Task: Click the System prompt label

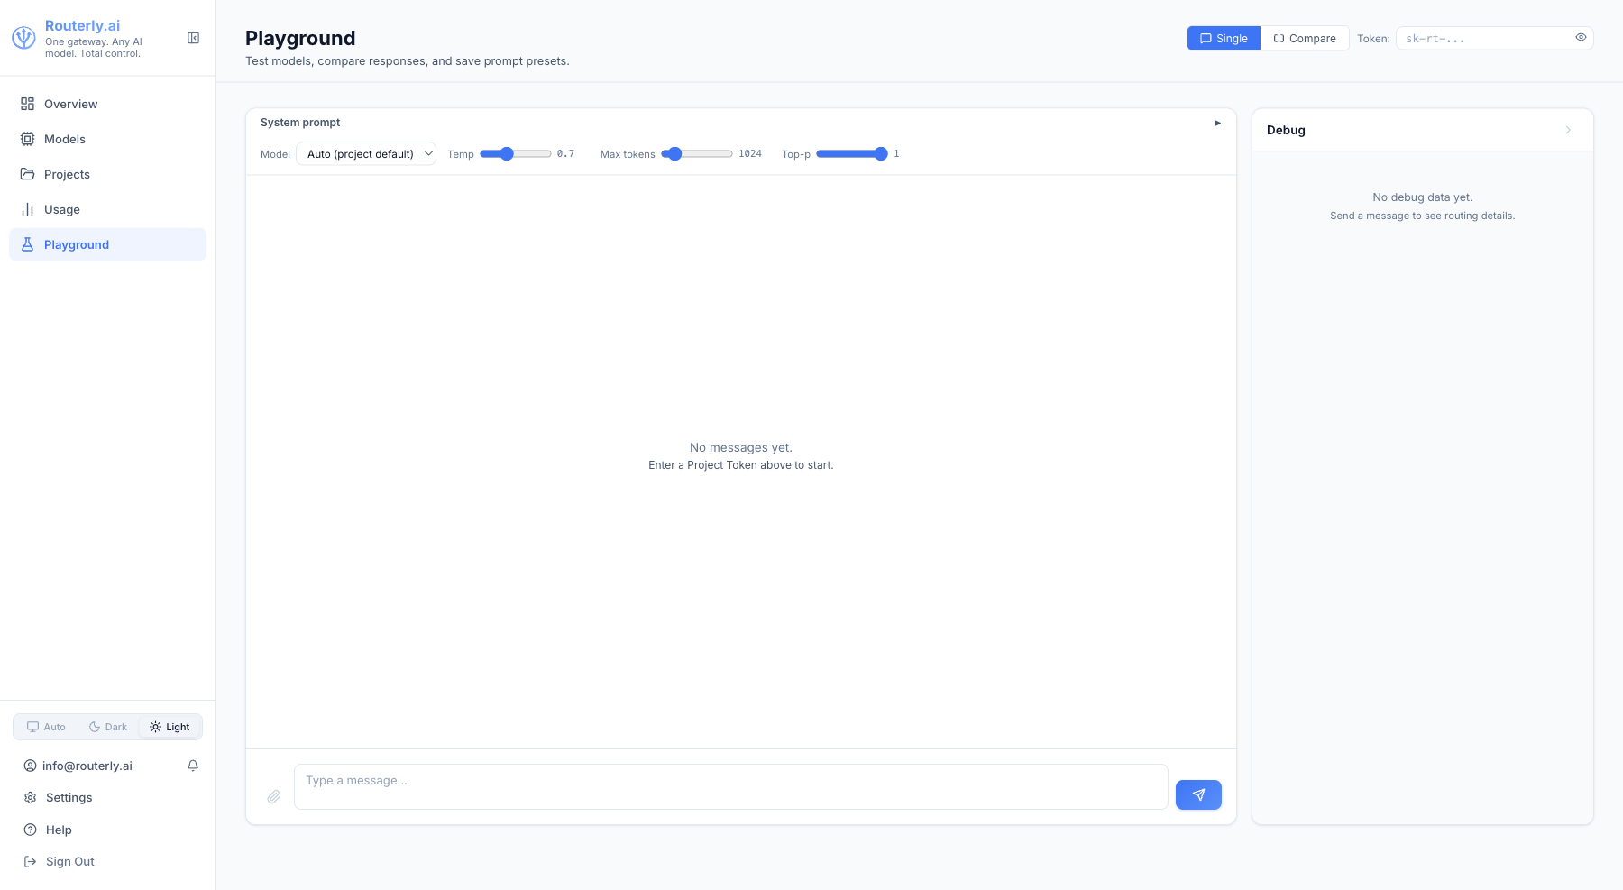Action: tap(300, 123)
